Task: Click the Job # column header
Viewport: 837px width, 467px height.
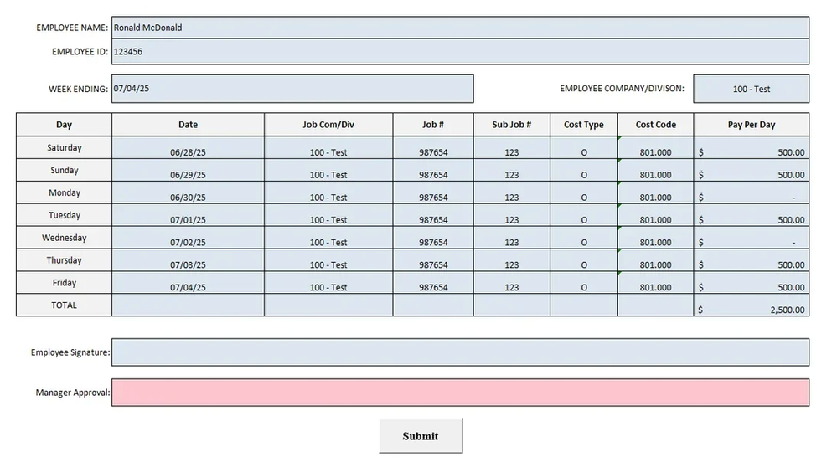Action: click(x=433, y=124)
